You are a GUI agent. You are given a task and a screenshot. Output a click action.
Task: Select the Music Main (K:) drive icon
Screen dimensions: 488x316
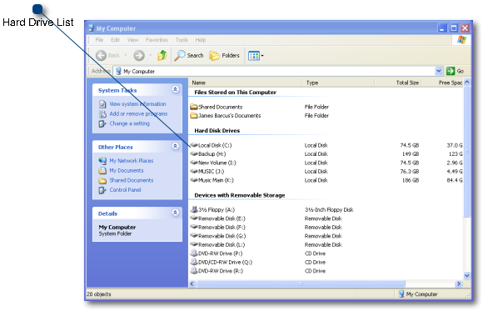(194, 180)
